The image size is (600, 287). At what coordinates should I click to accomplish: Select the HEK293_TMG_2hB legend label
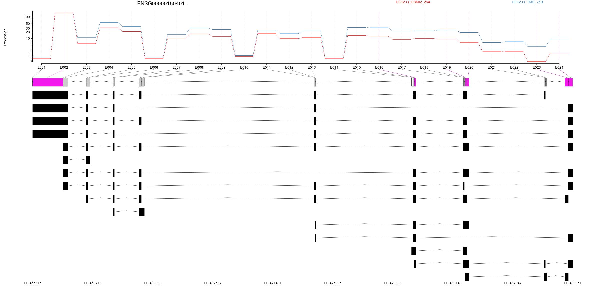[527, 2]
